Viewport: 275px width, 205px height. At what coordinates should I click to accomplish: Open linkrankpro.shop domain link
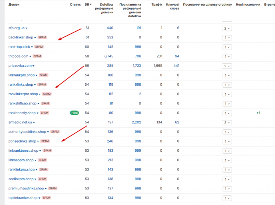(x=22, y=75)
